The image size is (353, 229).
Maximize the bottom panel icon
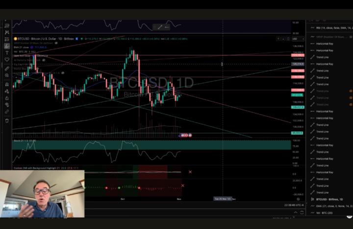pyautogui.click(x=302, y=212)
